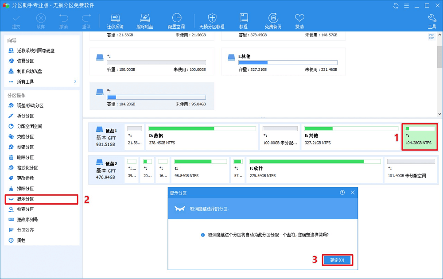Select the 104.28GB NTFS partition block
The image size is (443, 279).
coord(420,137)
